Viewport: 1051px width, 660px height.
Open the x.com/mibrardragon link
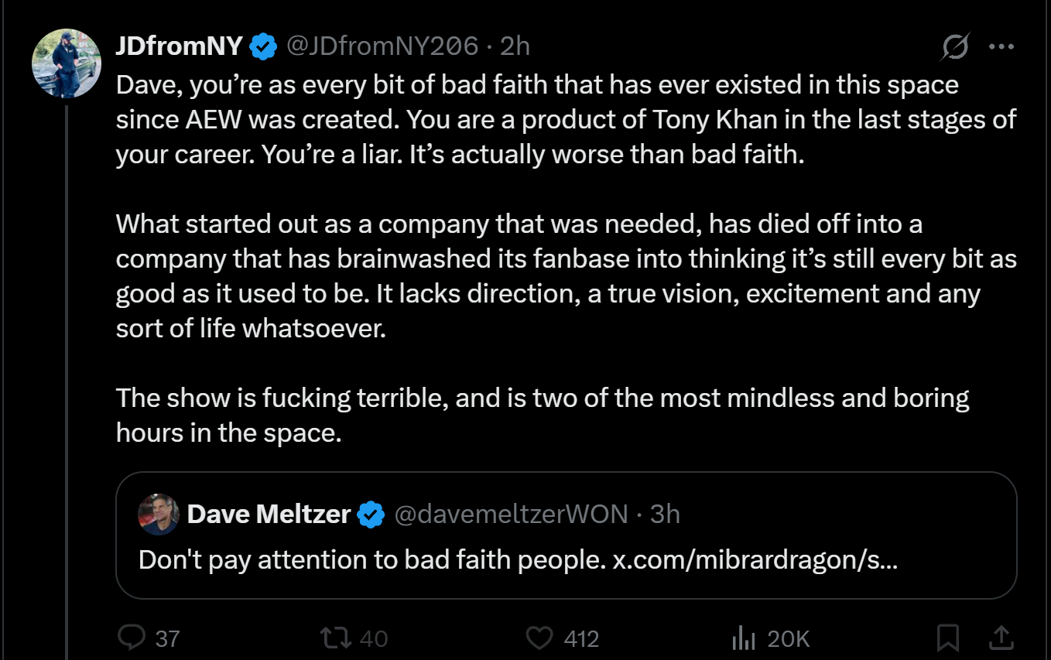(x=755, y=559)
